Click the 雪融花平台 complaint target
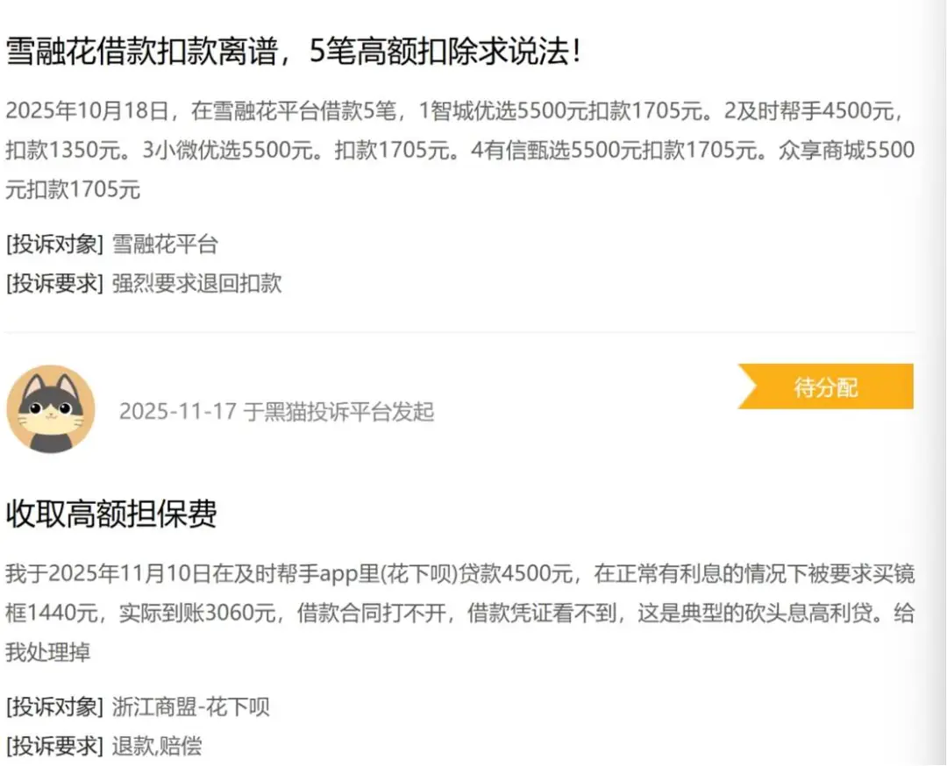The height and width of the screenshot is (766, 947). 165,245
